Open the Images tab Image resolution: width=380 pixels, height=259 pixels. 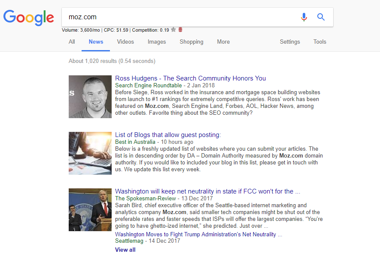coord(157,42)
